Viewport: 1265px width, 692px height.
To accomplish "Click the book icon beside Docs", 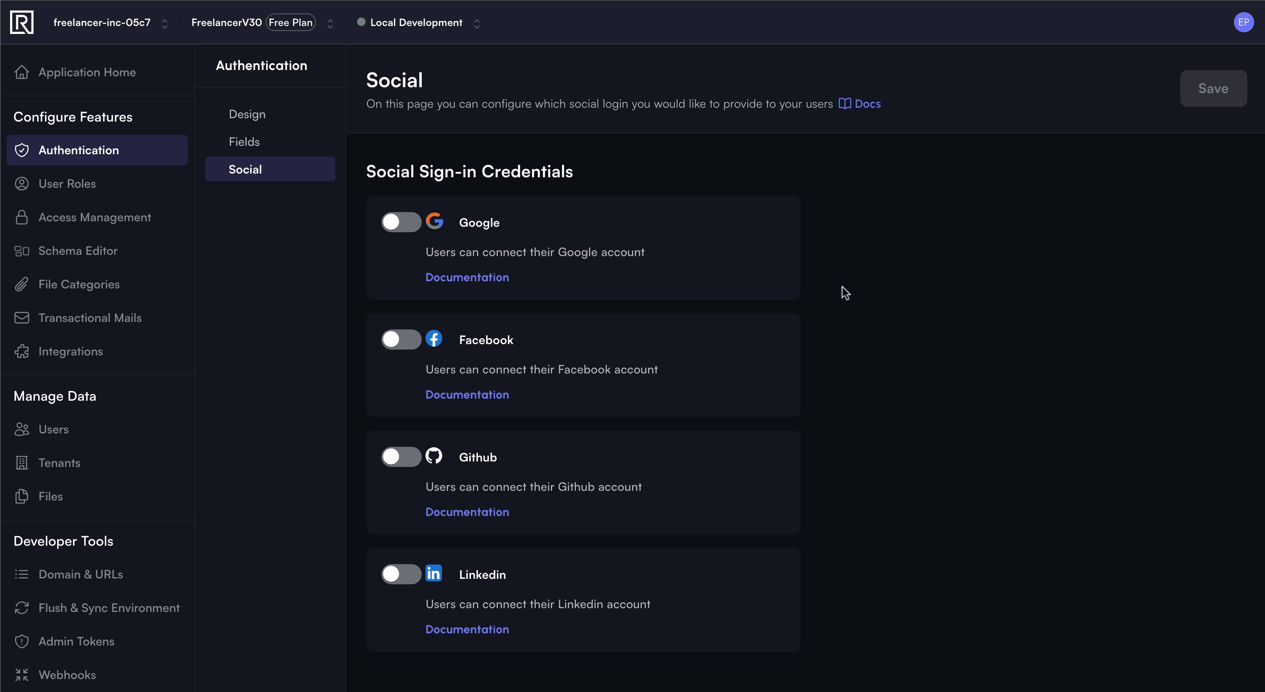I will pyautogui.click(x=845, y=104).
